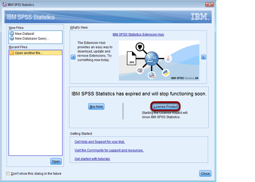Click the Close button at bottom
This screenshot has width=255, height=182.
point(205,173)
